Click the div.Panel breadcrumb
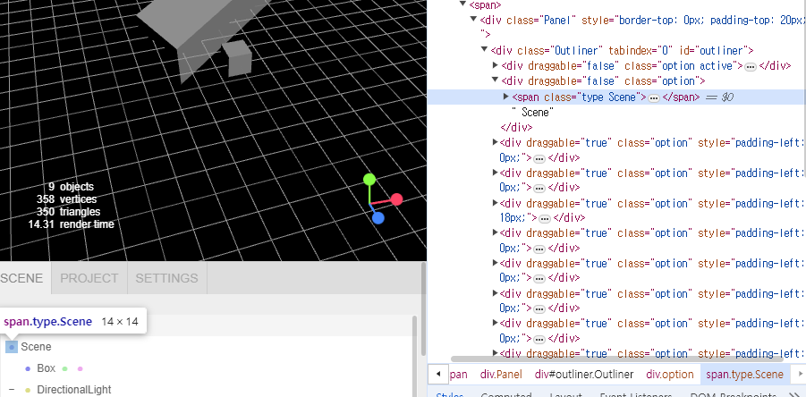 point(501,375)
